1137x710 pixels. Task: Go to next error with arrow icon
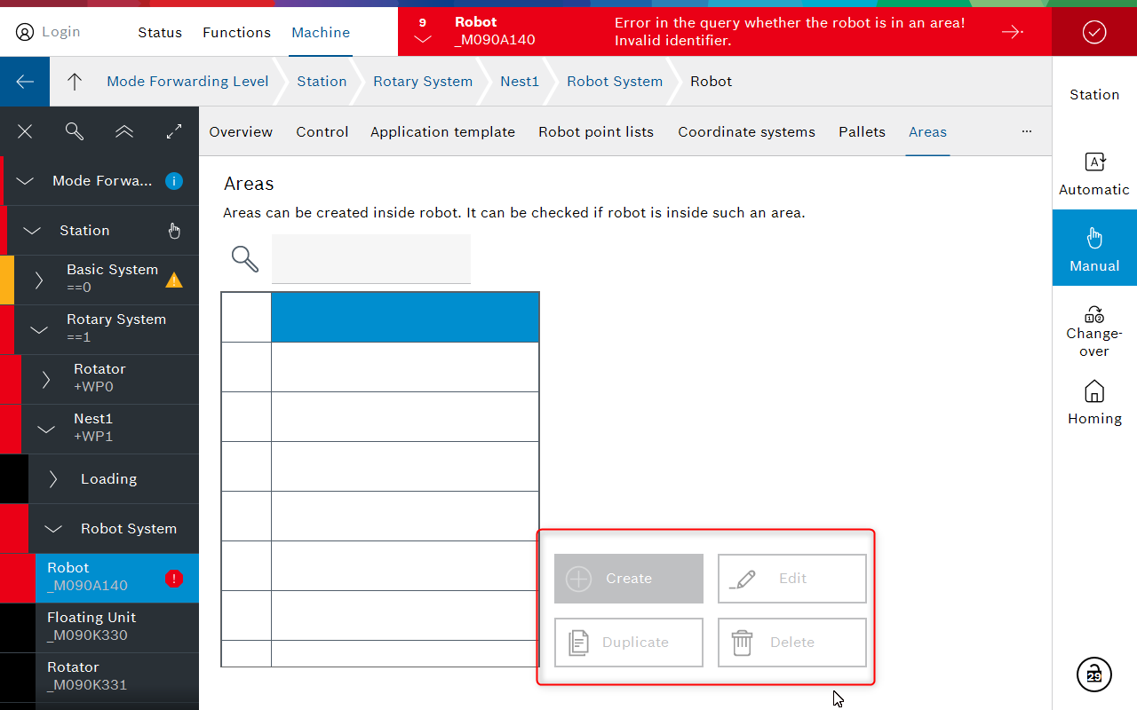(x=1012, y=32)
